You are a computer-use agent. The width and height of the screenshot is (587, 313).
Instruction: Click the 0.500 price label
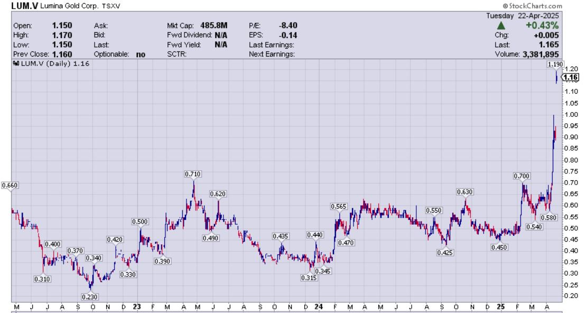point(139,222)
